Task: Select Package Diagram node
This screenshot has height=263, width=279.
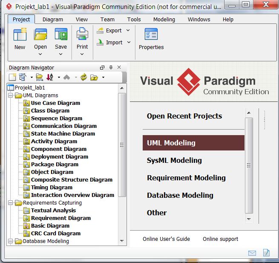Action: pyautogui.click(x=55, y=164)
